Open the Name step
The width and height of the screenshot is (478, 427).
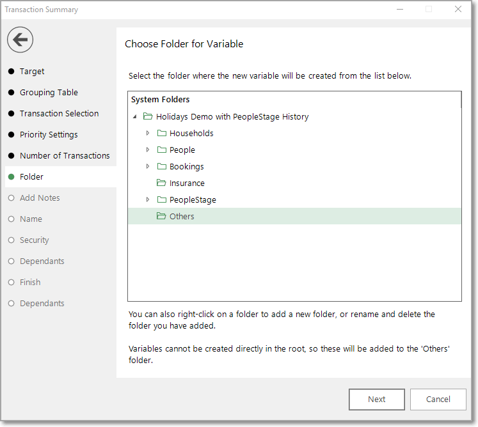pyautogui.click(x=31, y=219)
